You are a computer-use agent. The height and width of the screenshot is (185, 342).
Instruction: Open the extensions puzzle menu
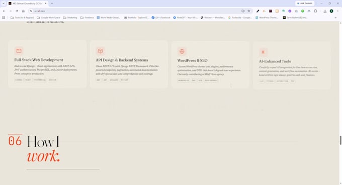coord(315,11)
